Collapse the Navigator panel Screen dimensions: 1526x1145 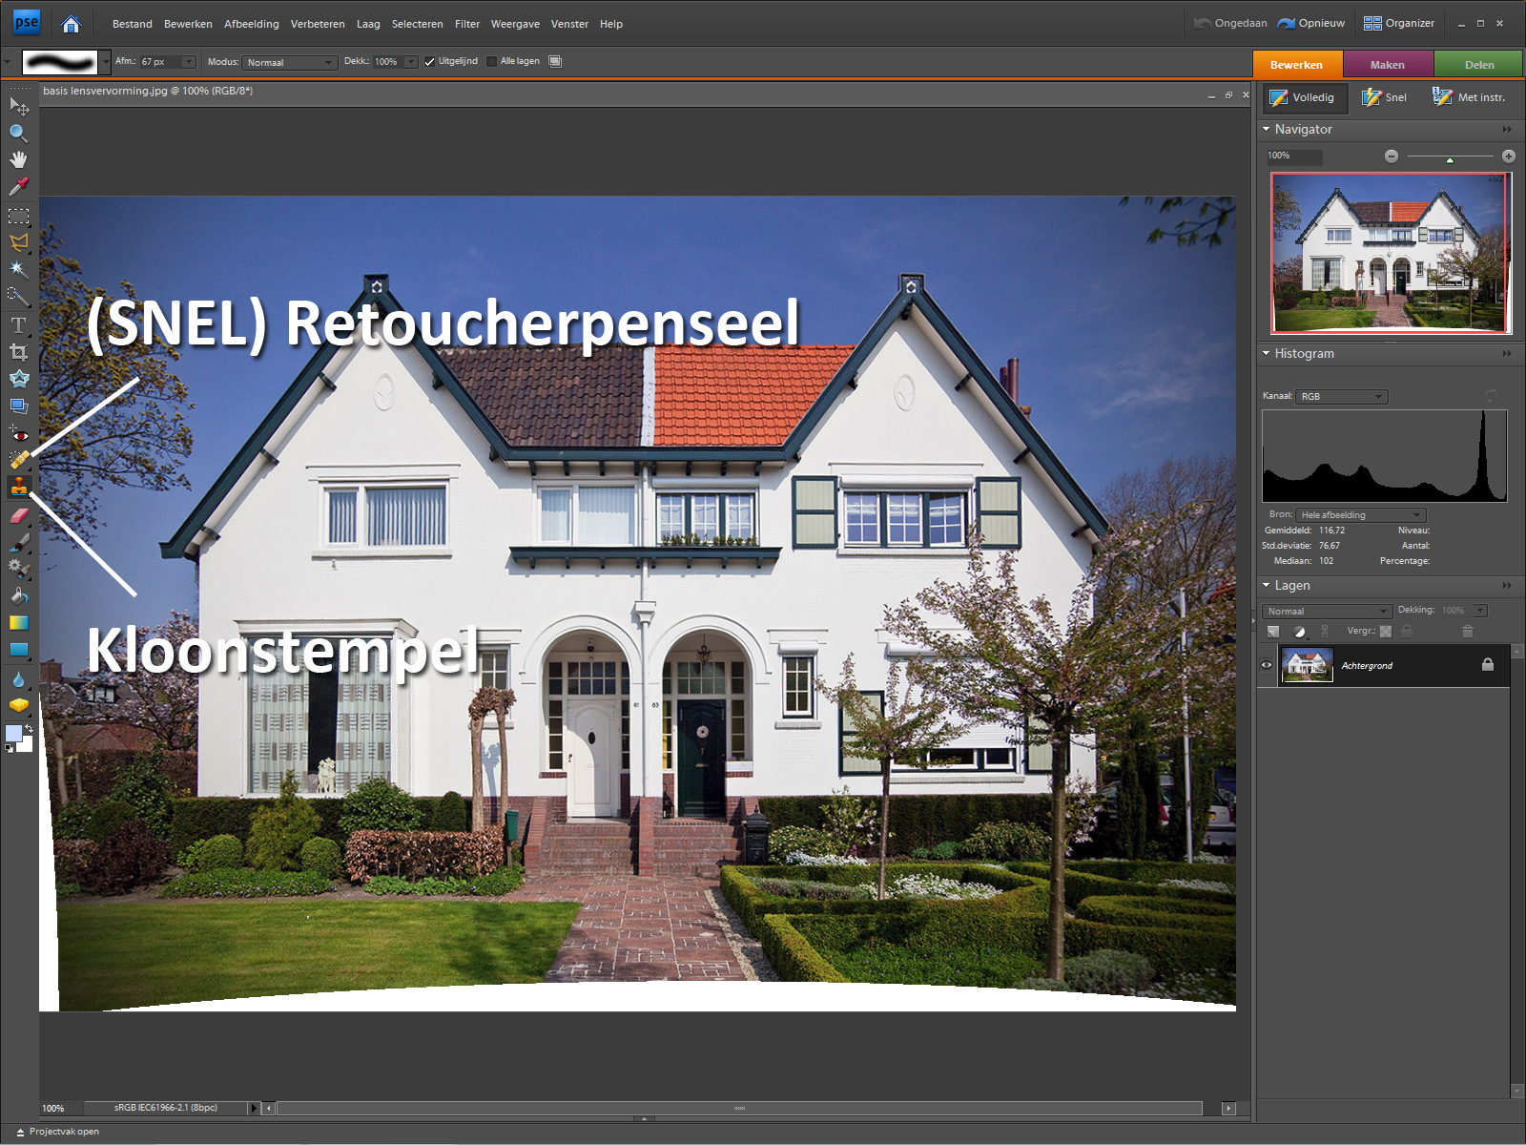(x=1267, y=129)
